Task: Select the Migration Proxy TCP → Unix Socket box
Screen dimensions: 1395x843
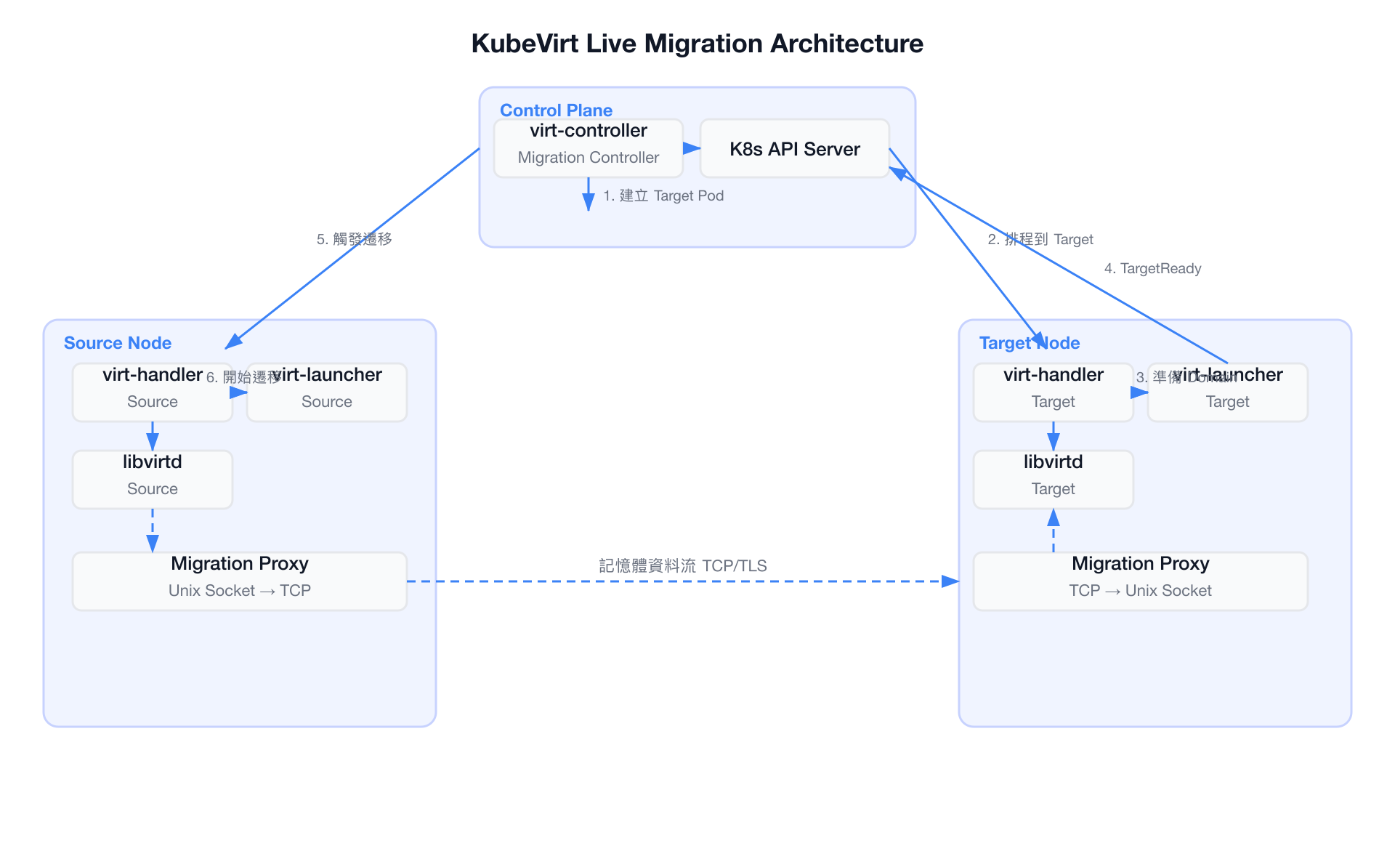Action: pos(1141,581)
